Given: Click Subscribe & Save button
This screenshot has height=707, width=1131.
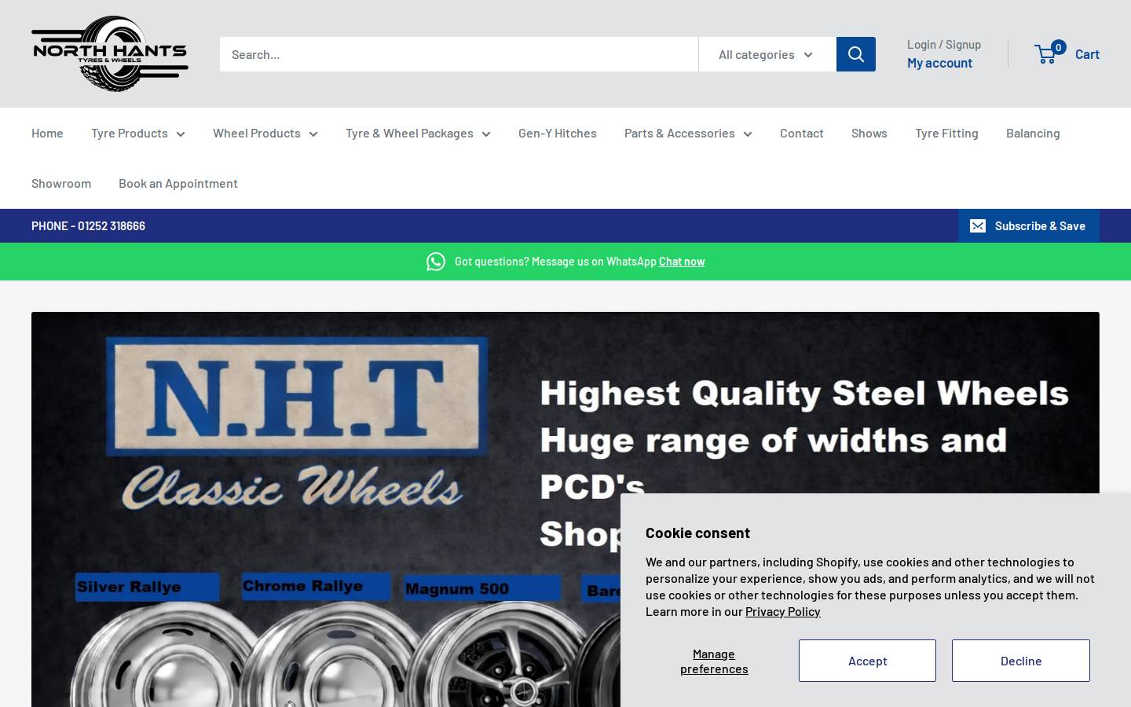Looking at the screenshot, I should pyautogui.click(x=1028, y=226).
